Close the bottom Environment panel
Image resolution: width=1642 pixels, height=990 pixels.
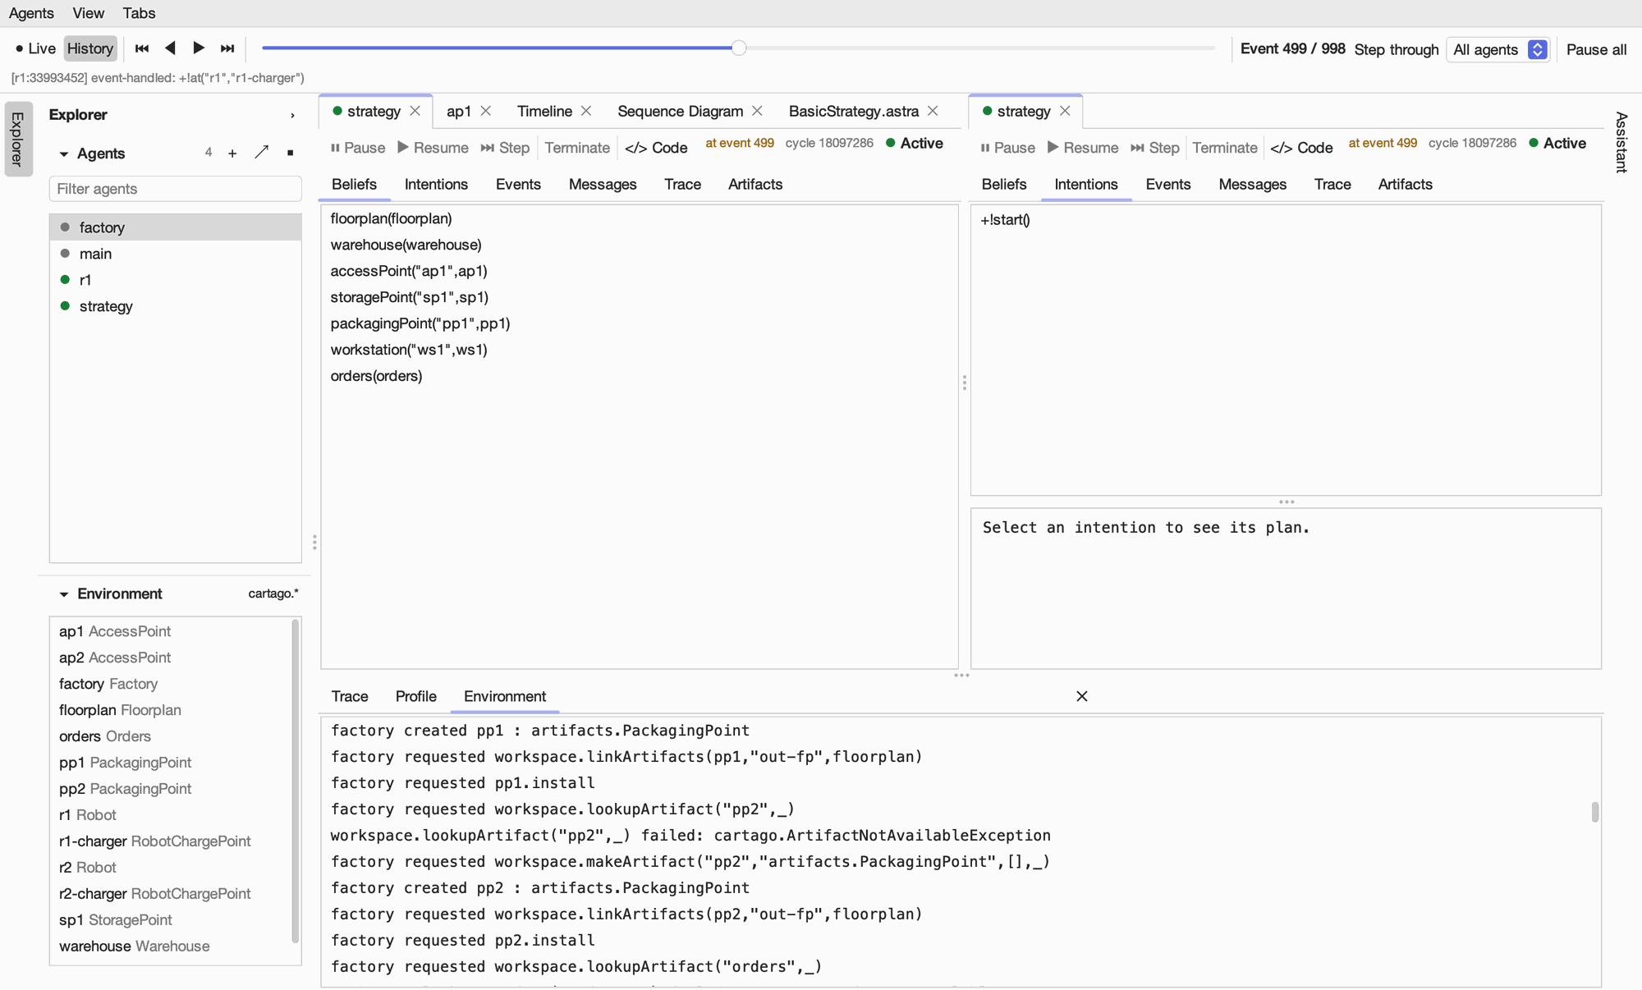click(1082, 696)
